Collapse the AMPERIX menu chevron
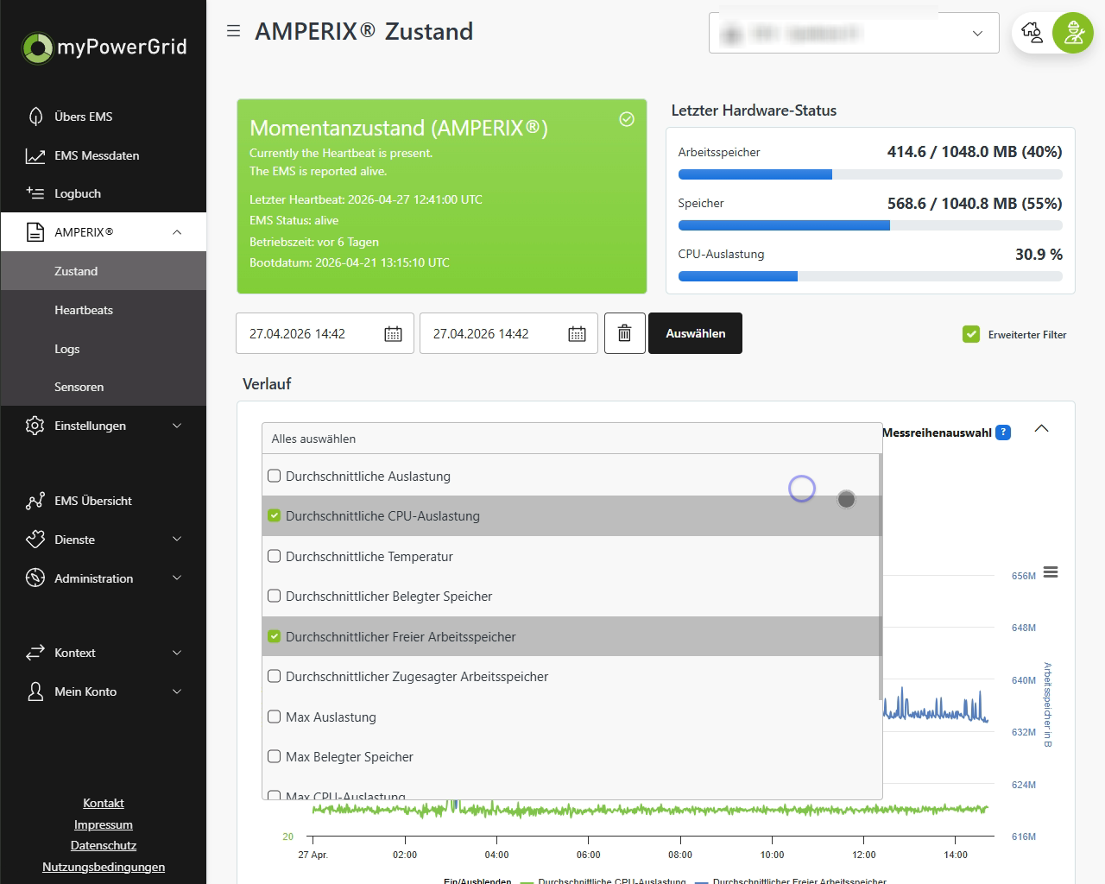 [177, 232]
